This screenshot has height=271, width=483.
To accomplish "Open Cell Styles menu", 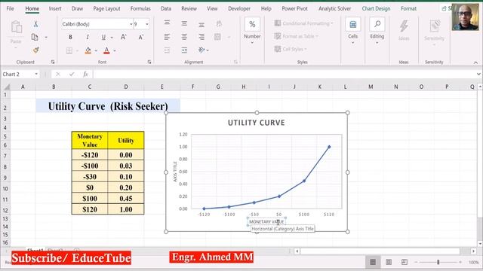I will click(x=291, y=49).
